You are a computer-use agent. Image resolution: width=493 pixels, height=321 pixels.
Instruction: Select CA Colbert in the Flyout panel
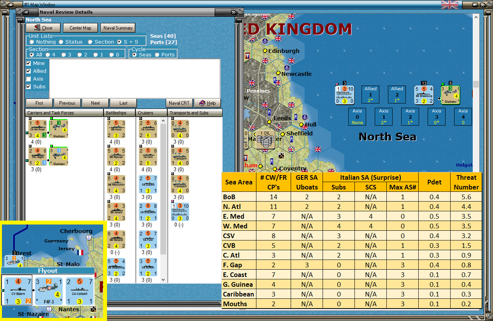pos(79,291)
